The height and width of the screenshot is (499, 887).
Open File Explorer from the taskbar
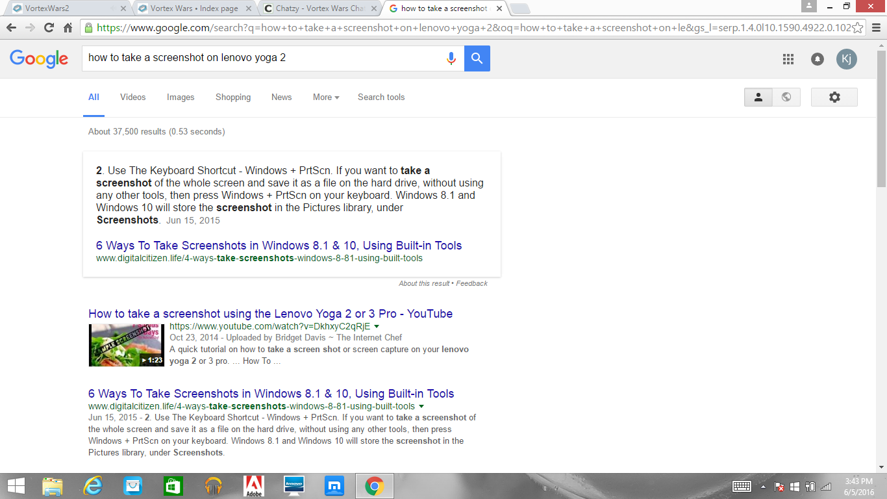click(53, 486)
